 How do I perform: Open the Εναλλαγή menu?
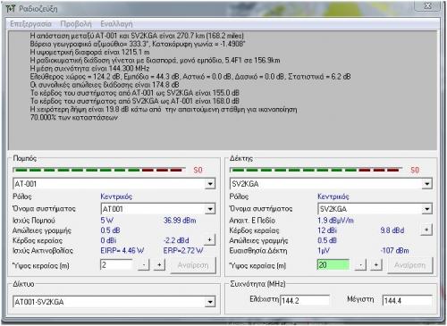116,23
